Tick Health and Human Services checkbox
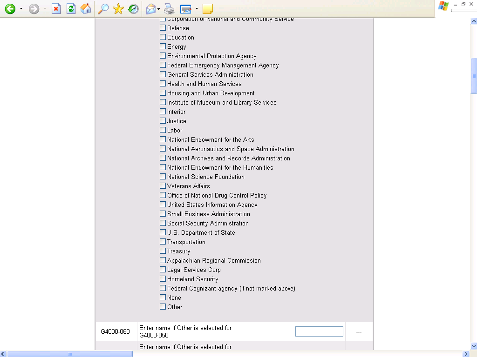 pyautogui.click(x=163, y=84)
